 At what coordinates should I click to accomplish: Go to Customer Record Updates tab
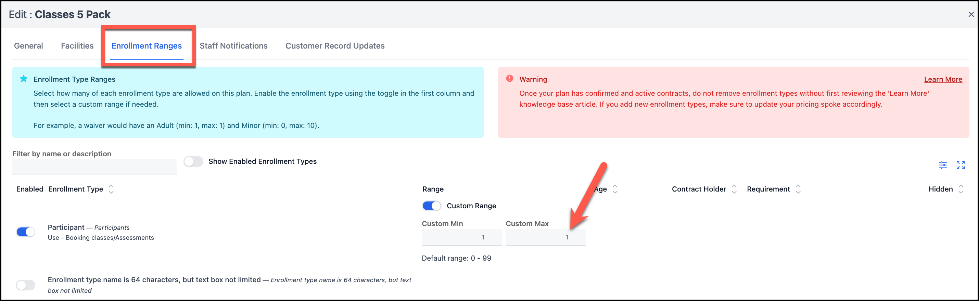[x=335, y=46]
